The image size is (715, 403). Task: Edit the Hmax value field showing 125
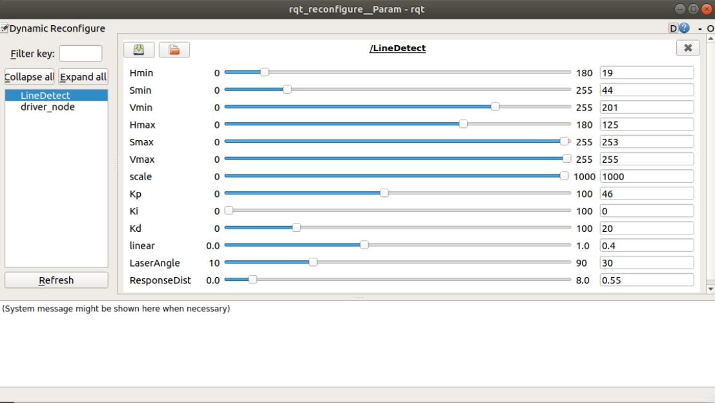tap(647, 125)
